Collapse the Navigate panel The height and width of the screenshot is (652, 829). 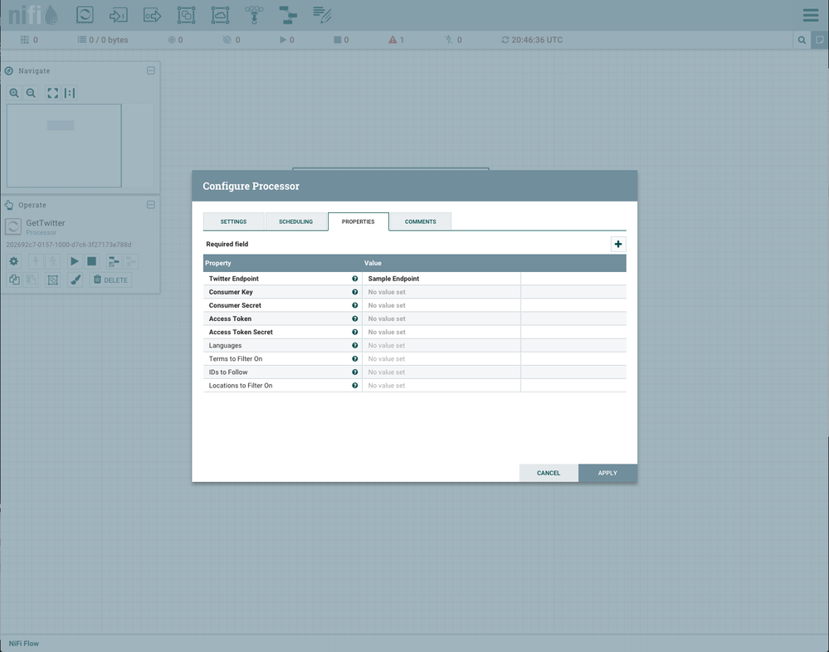coord(151,71)
